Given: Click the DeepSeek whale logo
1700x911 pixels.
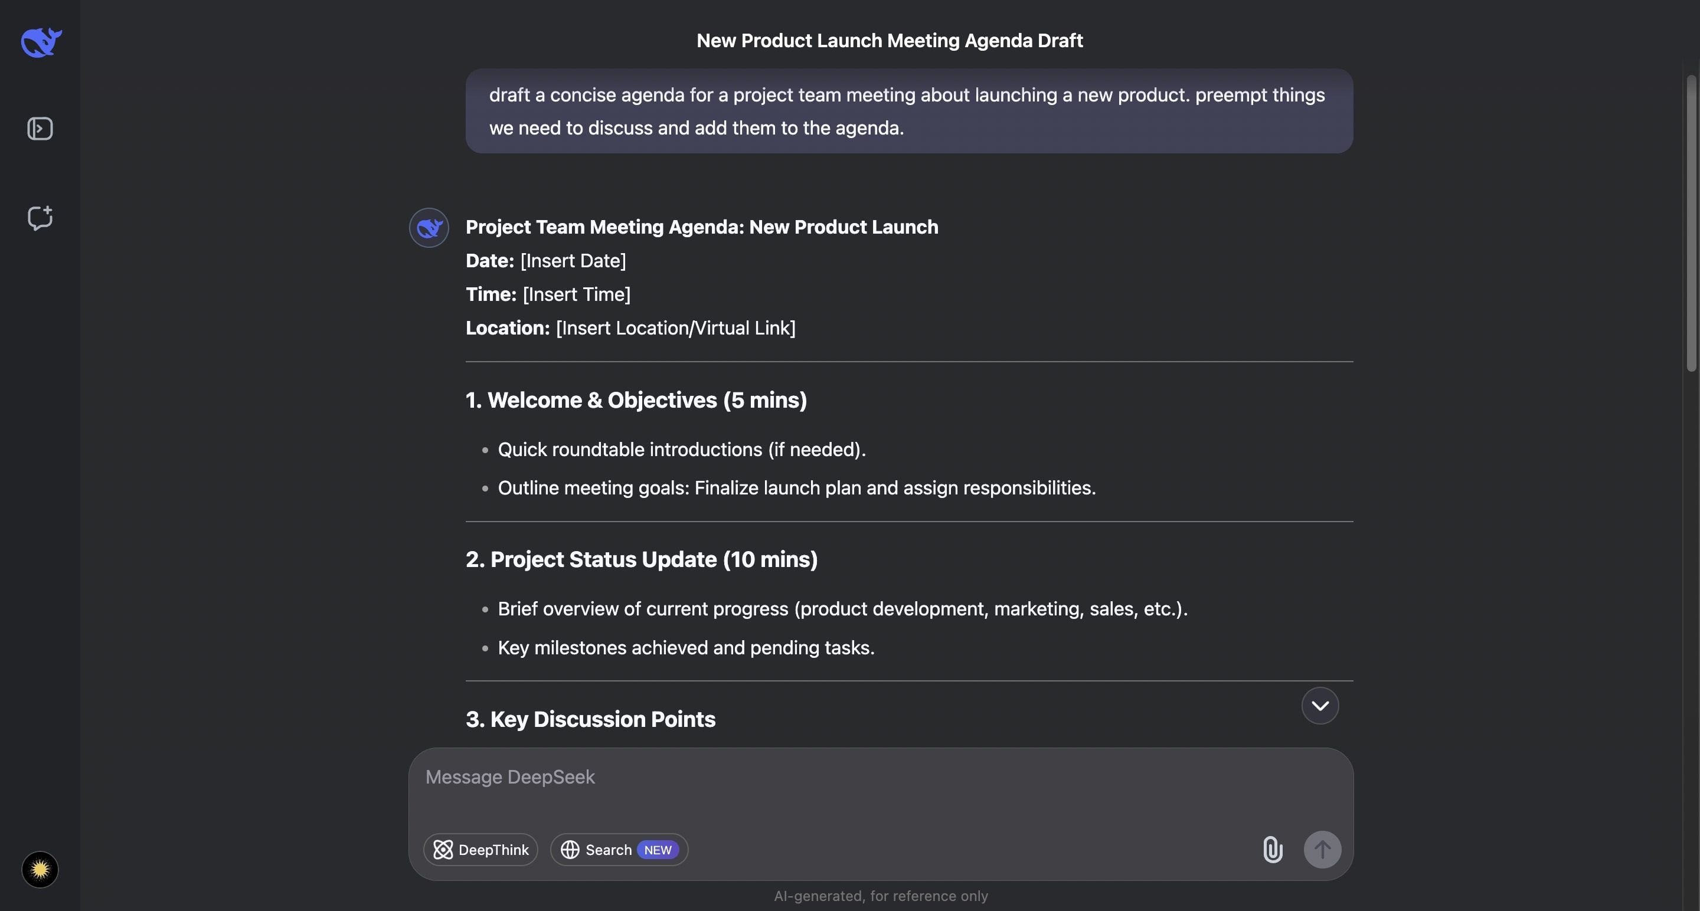Looking at the screenshot, I should tap(41, 42).
